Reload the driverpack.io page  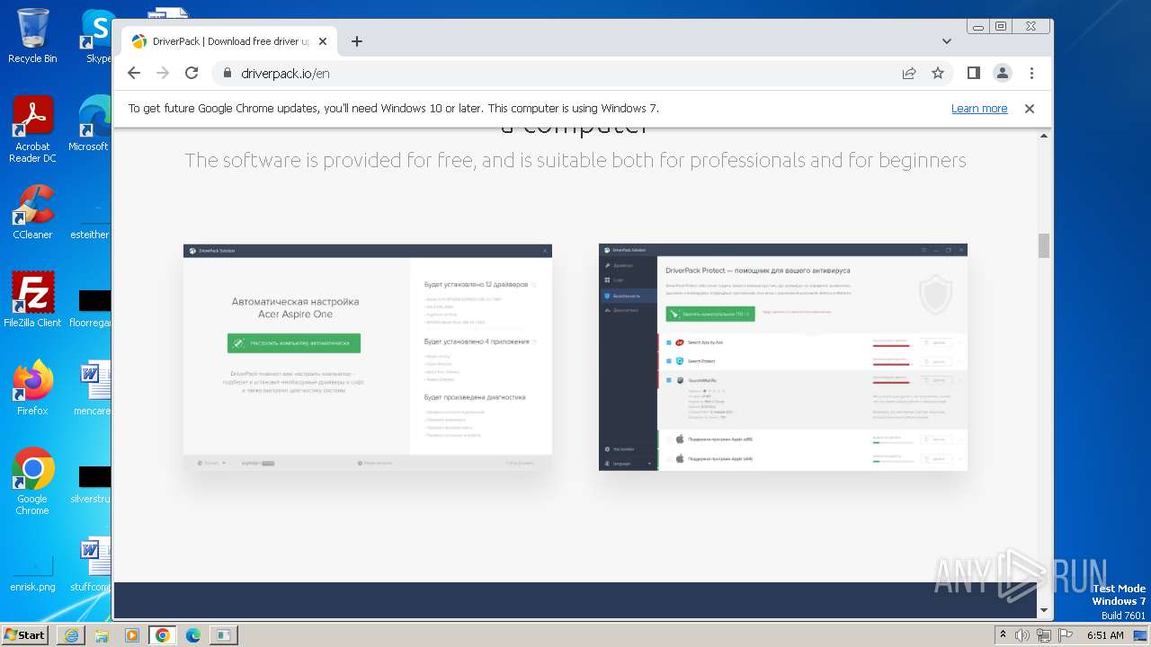point(192,74)
